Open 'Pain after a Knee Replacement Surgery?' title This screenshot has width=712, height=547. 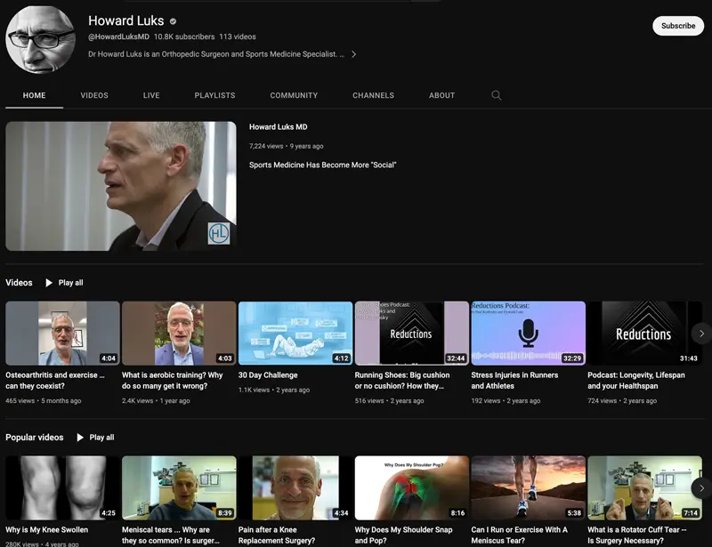click(x=277, y=535)
